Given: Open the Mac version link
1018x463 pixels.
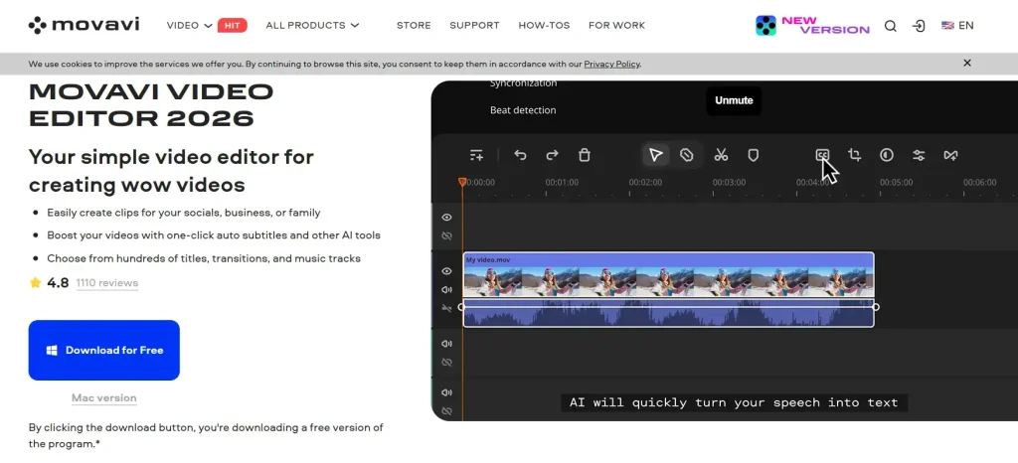Looking at the screenshot, I should pos(104,398).
